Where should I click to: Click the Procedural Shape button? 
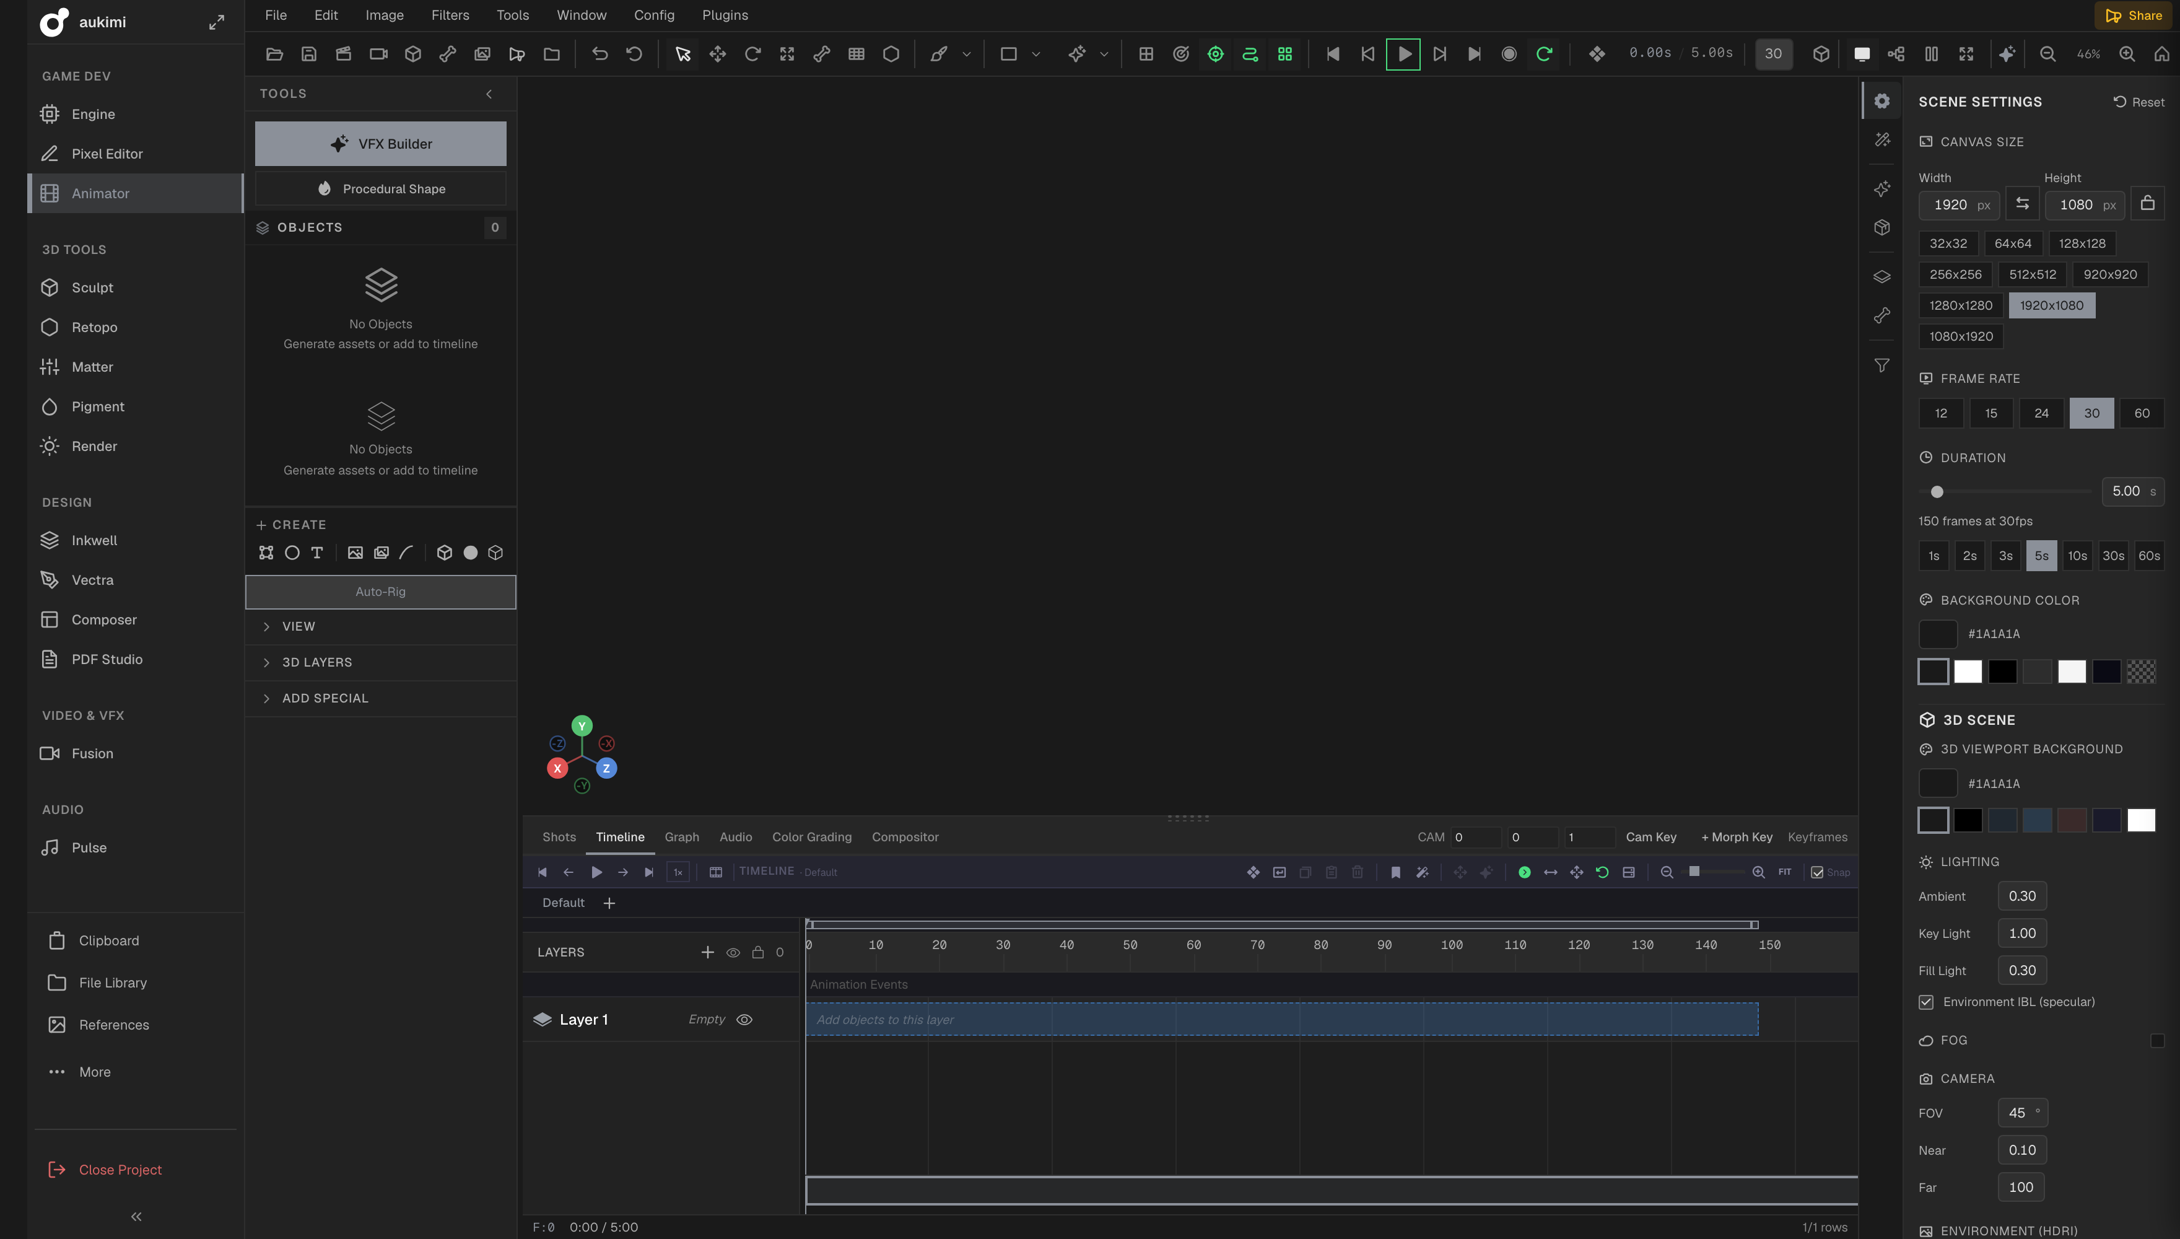point(380,188)
